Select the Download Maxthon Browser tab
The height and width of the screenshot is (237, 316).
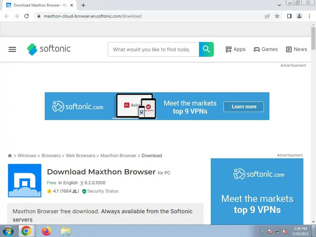coord(39,5)
